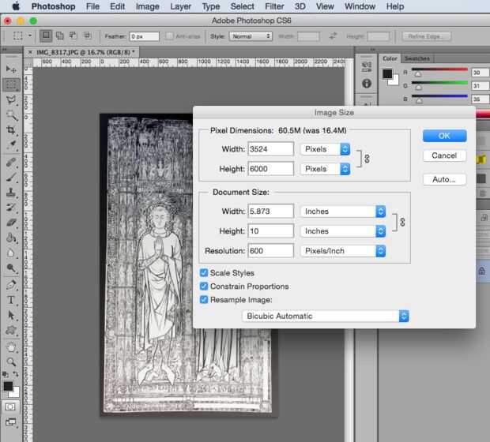Select the Clone Stamp tool

click(11, 193)
